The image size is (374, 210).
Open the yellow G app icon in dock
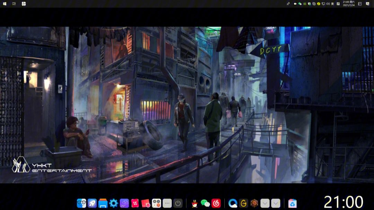[243, 203]
